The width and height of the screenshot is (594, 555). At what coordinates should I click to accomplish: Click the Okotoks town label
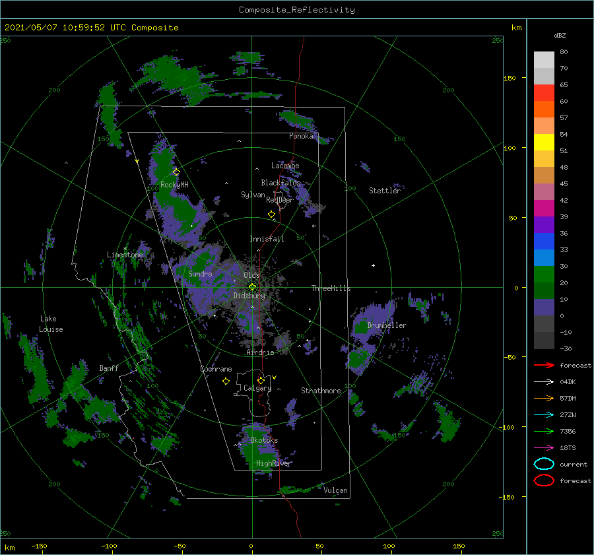264,440
